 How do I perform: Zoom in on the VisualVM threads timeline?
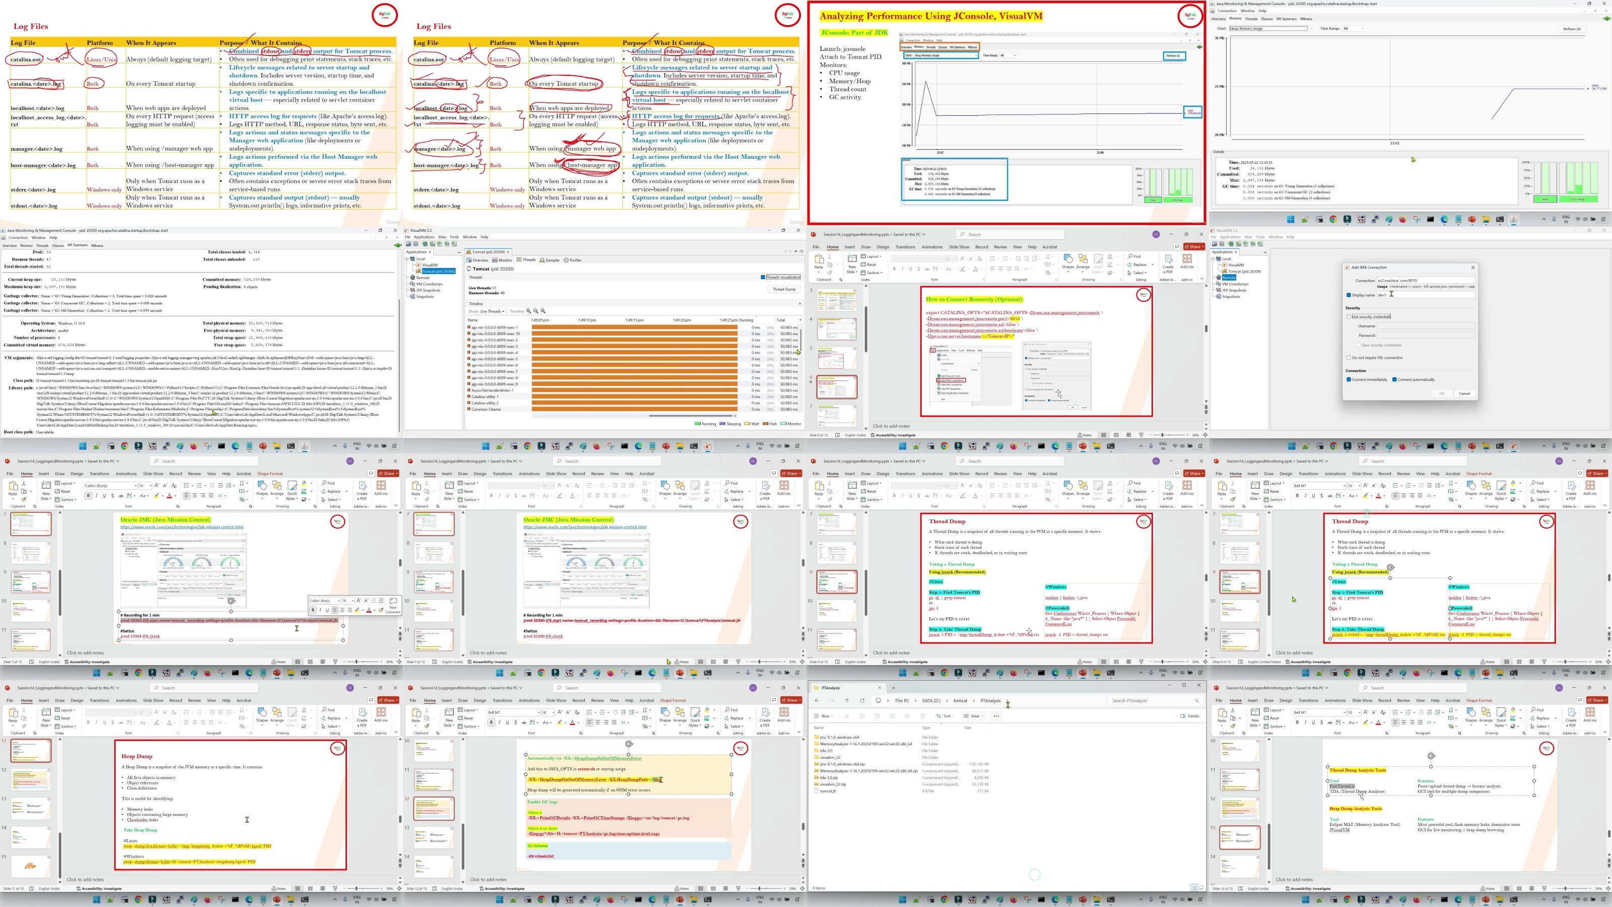(x=529, y=311)
